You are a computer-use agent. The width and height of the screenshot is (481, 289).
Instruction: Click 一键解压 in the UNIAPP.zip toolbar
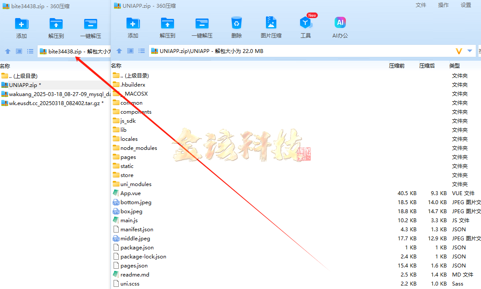(x=202, y=23)
